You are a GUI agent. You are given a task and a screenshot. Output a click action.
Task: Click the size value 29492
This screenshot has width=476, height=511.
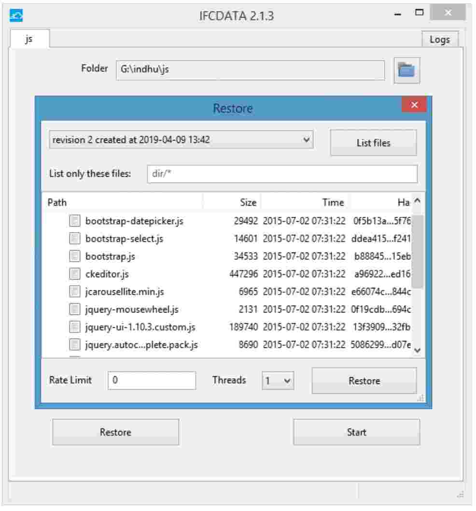click(246, 221)
